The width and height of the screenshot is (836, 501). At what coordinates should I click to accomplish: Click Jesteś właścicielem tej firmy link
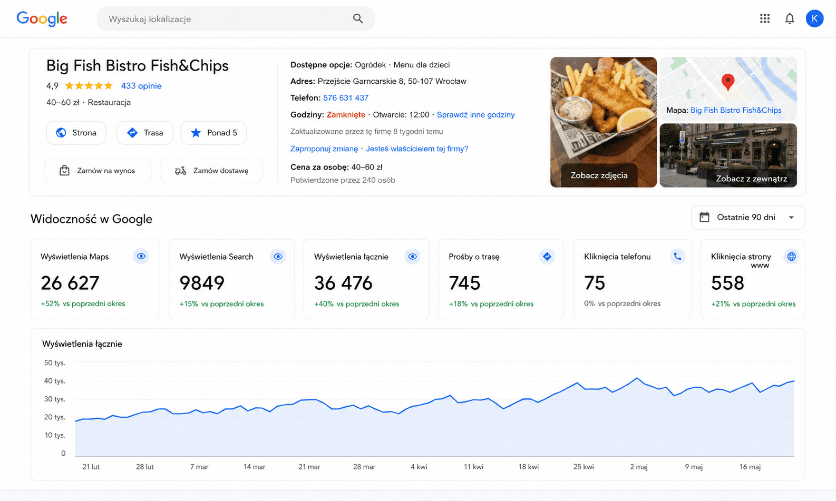point(417,149)
